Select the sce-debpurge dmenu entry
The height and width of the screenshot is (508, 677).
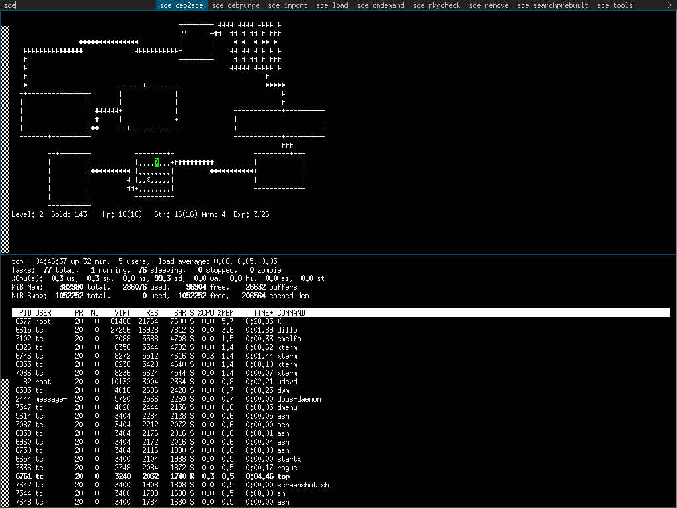[236, 5]
